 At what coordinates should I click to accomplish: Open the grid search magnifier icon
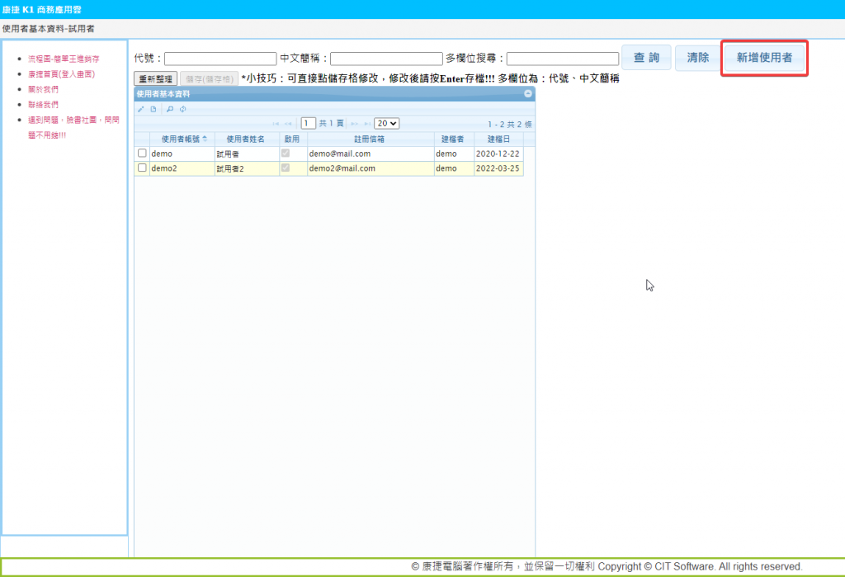click(170, 109)
